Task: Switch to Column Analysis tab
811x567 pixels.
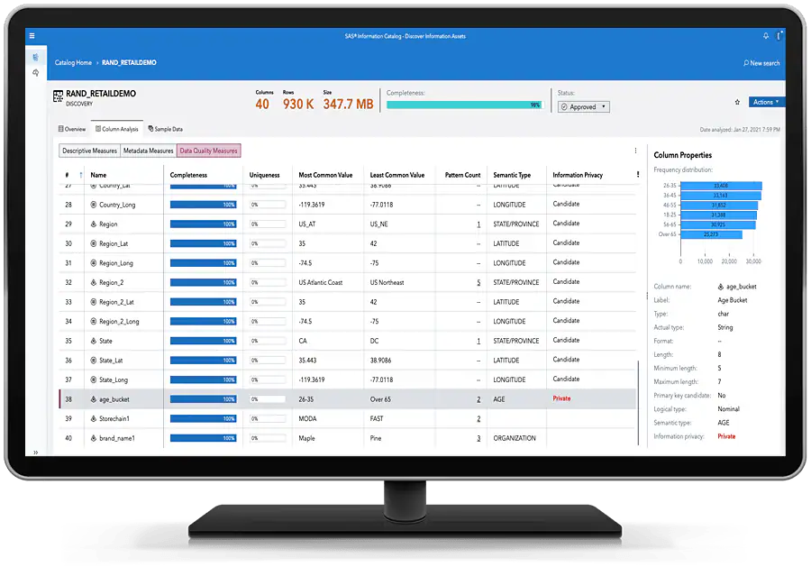Action: (117, 129)
